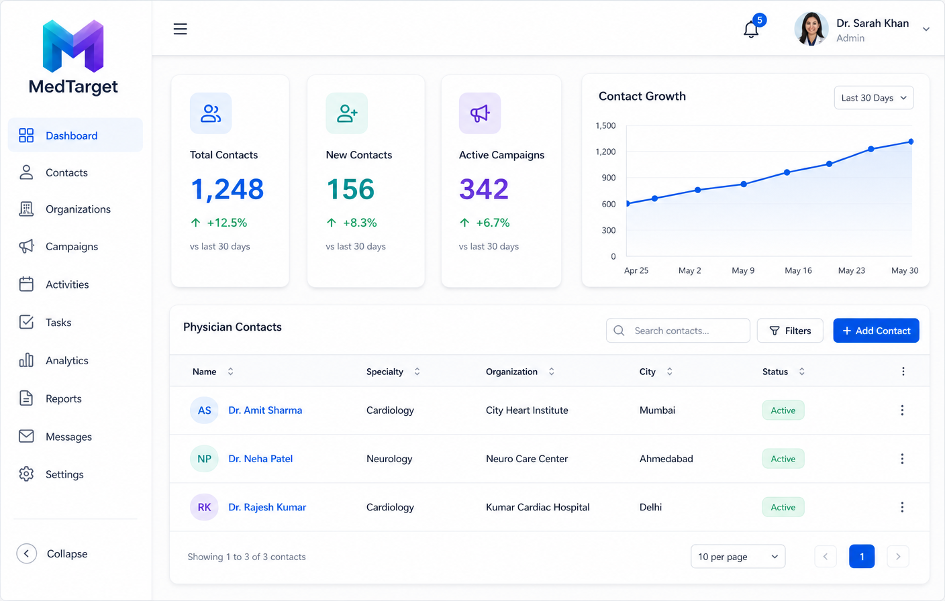Click the Search contacts field
The image size is (945, 601).
click(678, 331)
